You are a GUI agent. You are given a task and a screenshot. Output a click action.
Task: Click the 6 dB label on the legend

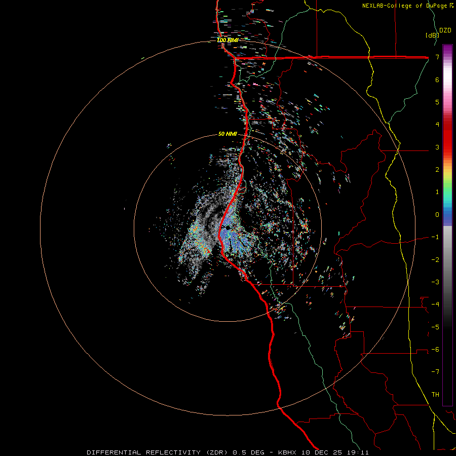click(437, 80)
